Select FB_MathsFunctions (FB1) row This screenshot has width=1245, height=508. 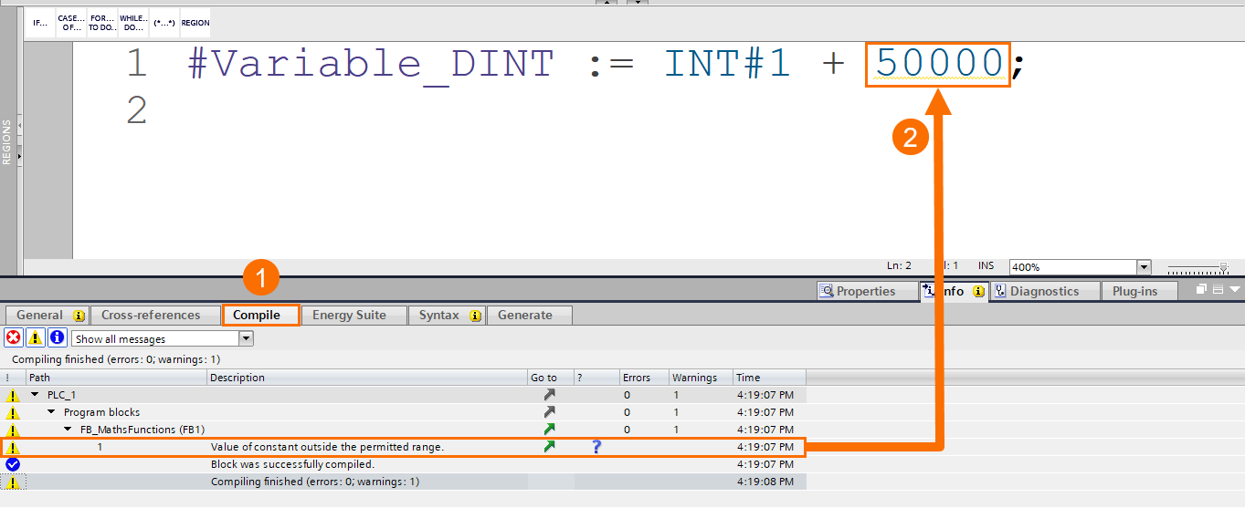(x=403, y=430)
